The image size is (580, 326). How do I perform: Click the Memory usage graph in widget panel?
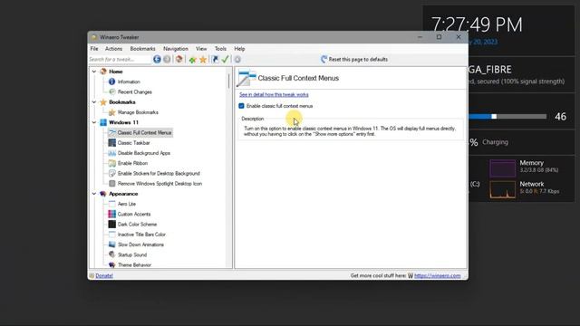click(x=502, y=168)
